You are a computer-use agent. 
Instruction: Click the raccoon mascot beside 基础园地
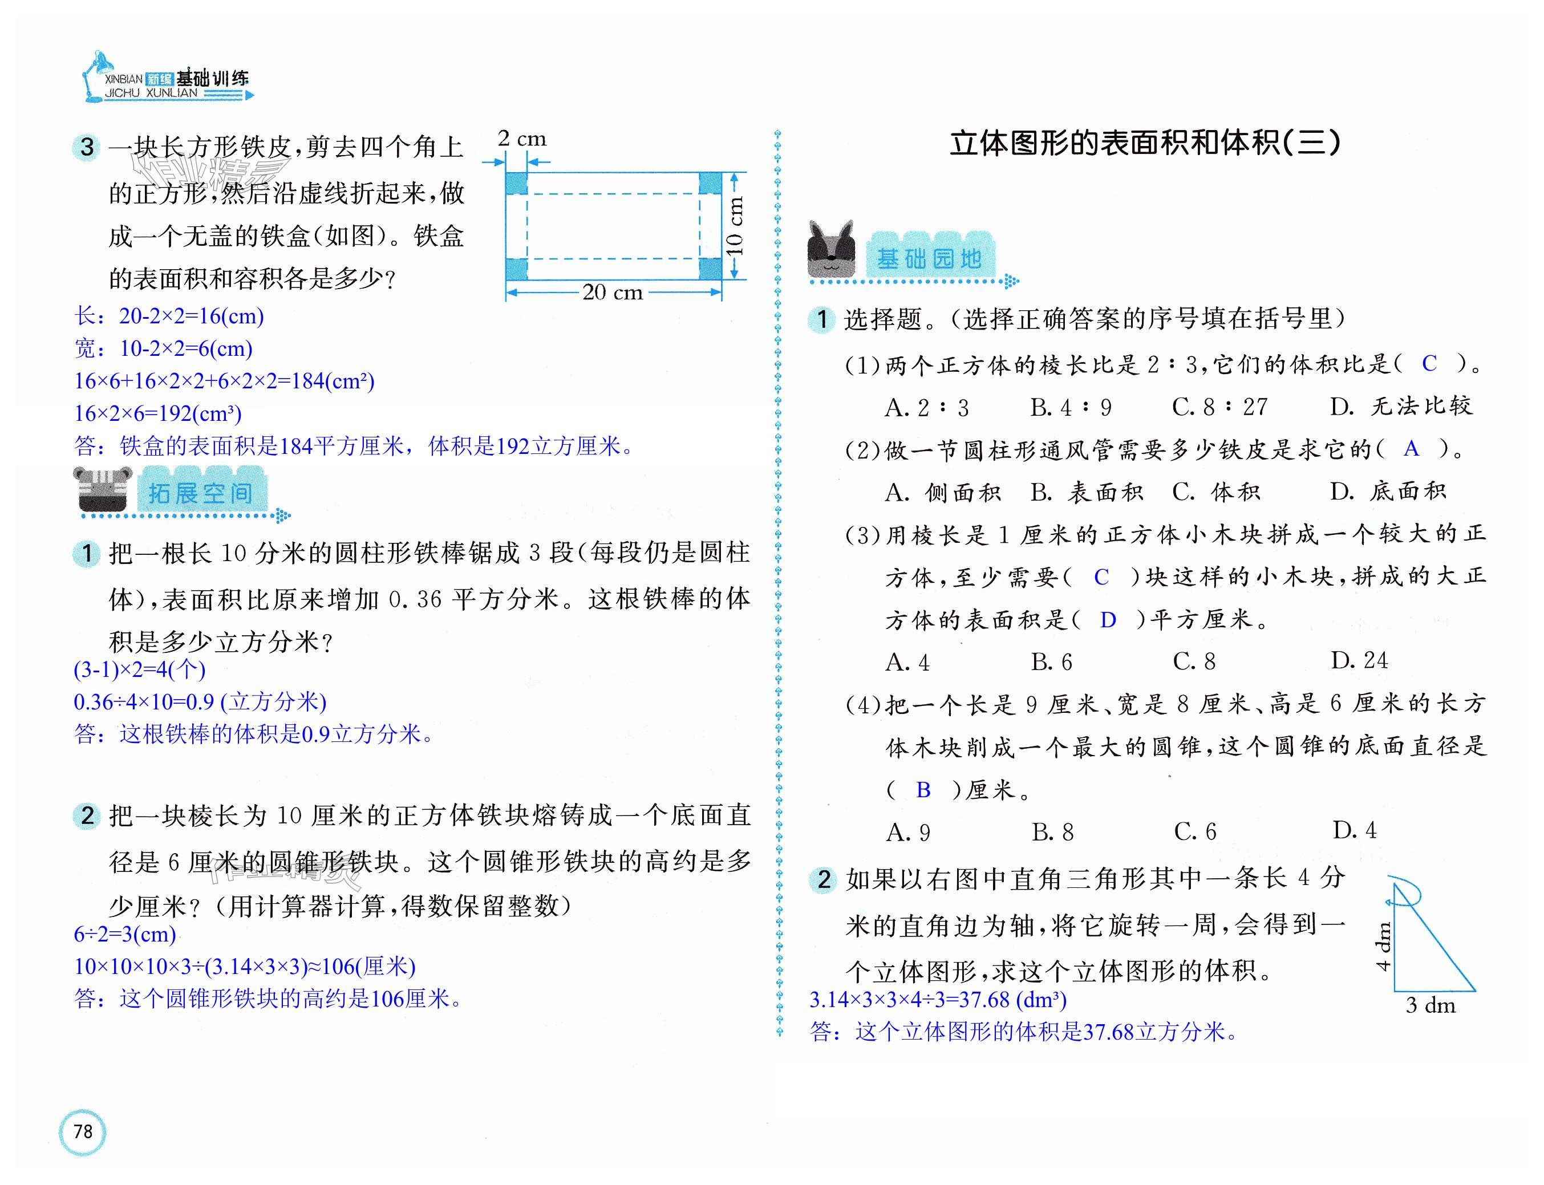(831, 249)
